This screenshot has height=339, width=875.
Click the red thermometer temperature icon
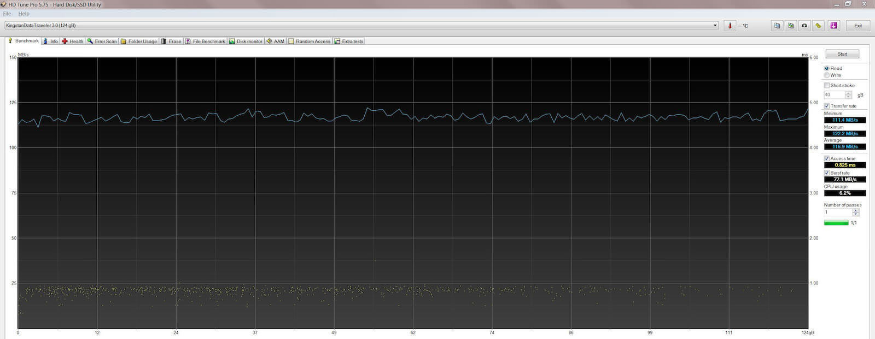(x=730, y=26)
